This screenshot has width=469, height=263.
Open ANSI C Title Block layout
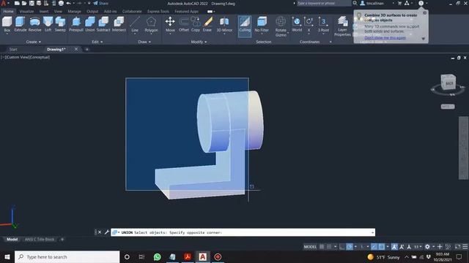pyautogui.click(x=40, y=239)
